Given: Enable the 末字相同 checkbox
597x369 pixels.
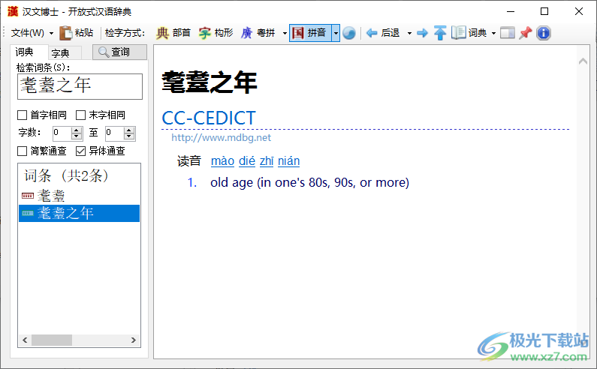Looking at the screenshot, I should coord(80,115).
